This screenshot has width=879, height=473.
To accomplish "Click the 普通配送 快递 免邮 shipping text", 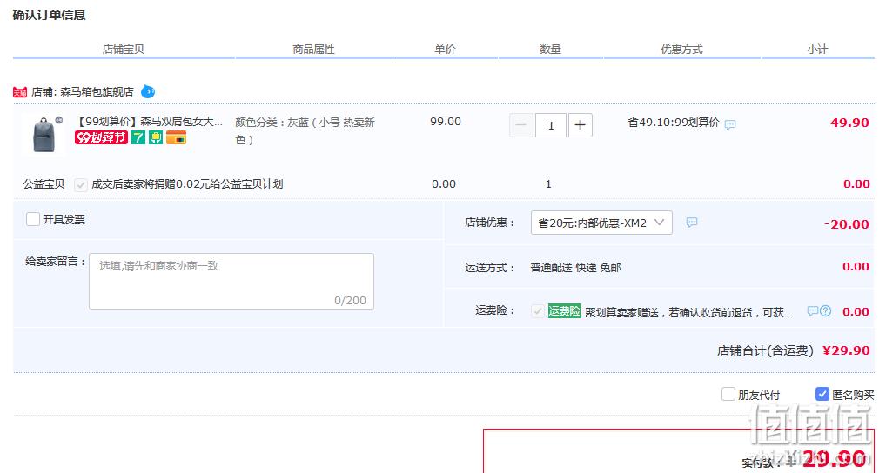I will [x=576, y=268].
